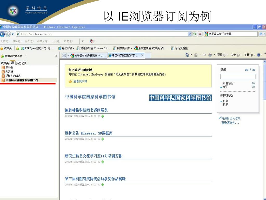Open article 研究生信息交流学习室11月培训安排
The height and width of the screenshot is (200, 266).
(x=94, y=156)
